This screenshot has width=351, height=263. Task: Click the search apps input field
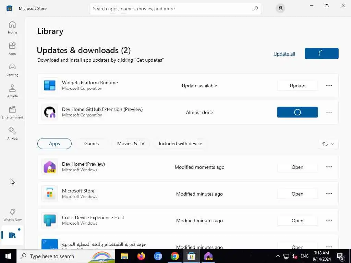[175, 9]
